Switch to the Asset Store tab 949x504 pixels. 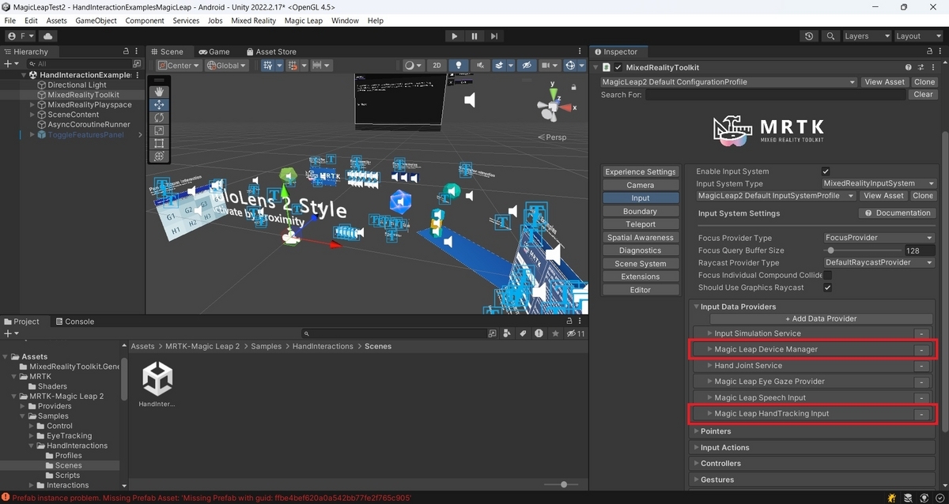click(x=270, y=51)
